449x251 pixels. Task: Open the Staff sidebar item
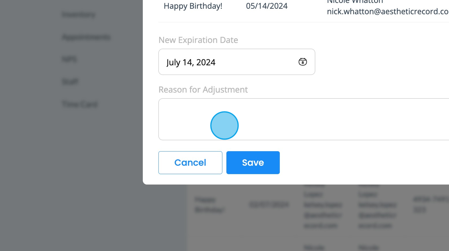(70, 81)
